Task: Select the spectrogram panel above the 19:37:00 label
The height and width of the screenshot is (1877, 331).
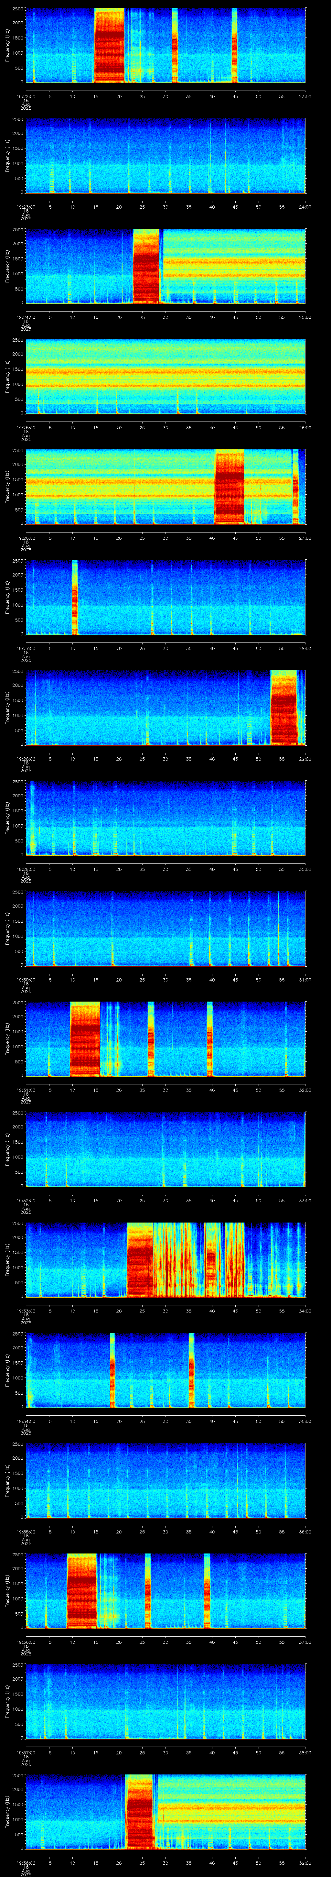Action: 165,1701
